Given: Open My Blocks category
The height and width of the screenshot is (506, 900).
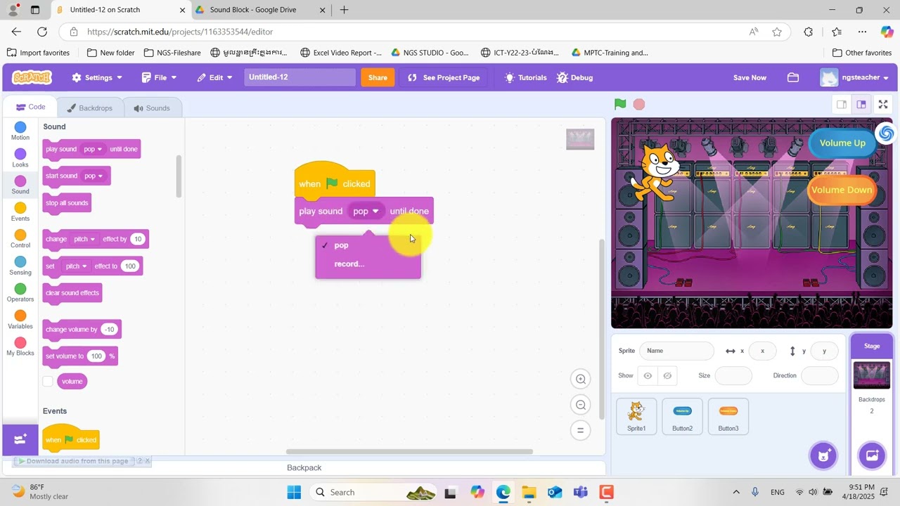Looking at the screenshot, I should pyautogui.click(x=20, y=346).
